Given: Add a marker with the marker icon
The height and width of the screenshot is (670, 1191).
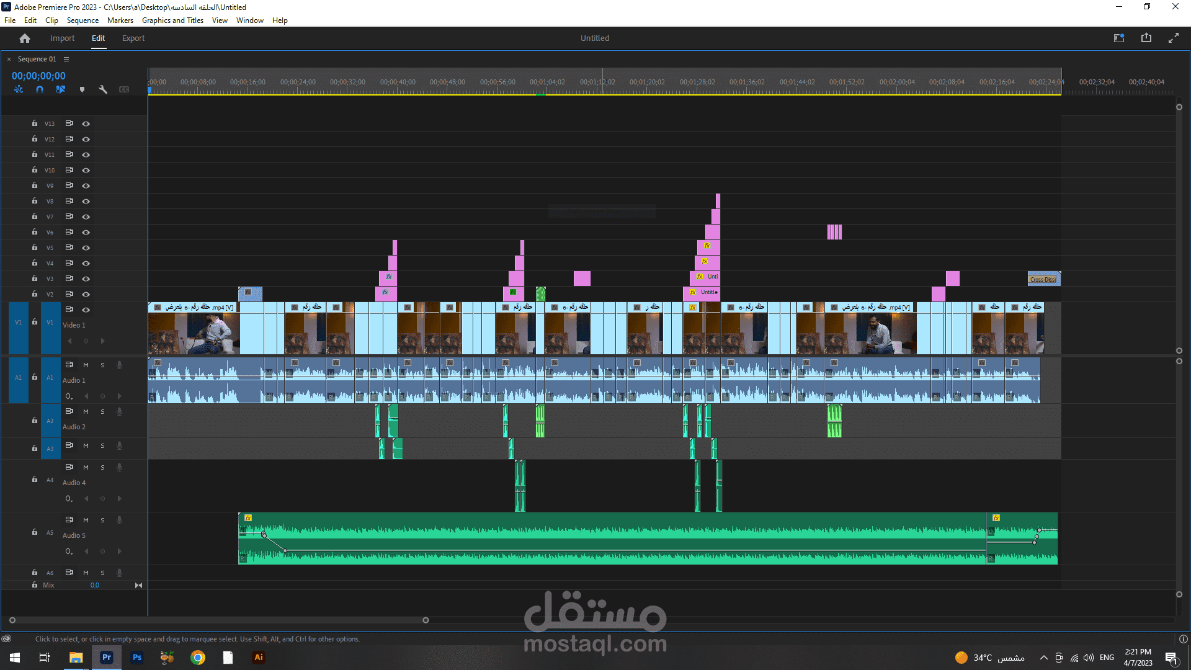Looking at the screenshot, I should (x=82, y=89).
